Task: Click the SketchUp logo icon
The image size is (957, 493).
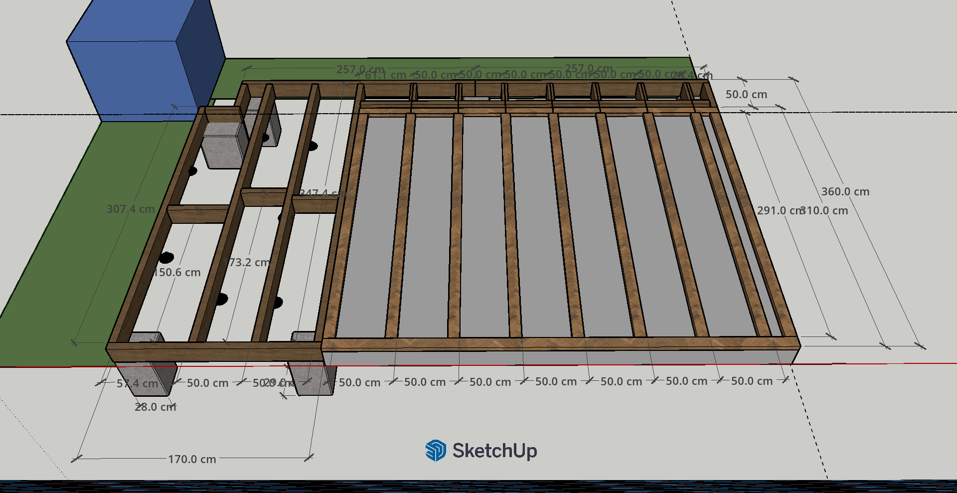Action: tap(435, 451)
